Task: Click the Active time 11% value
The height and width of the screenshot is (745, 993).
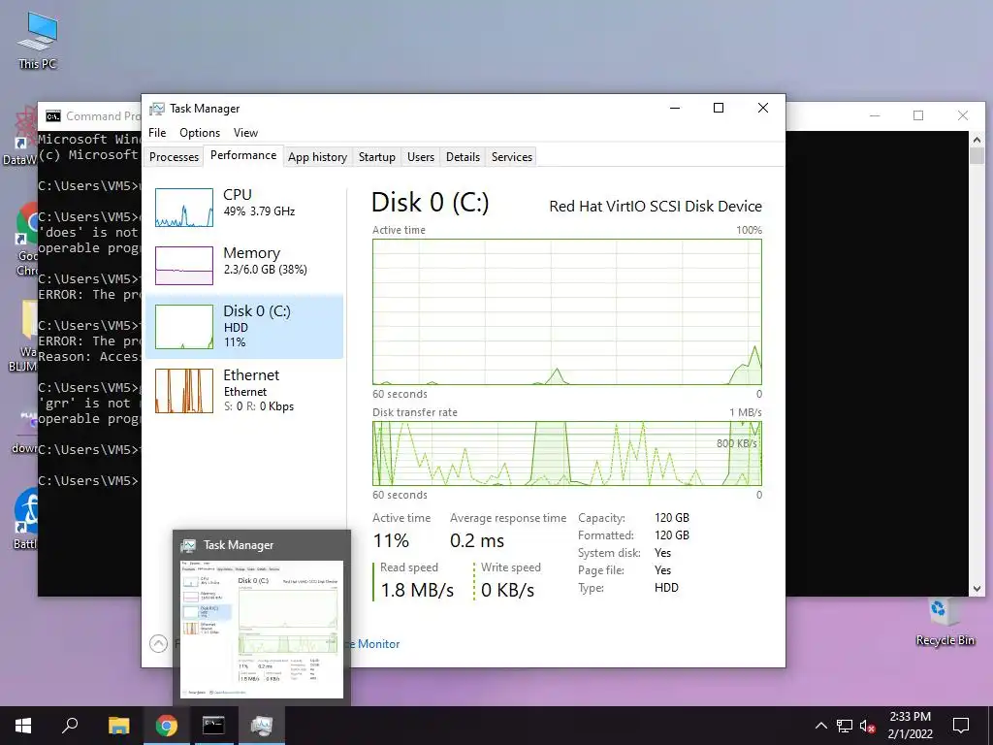Action: pos(391,540)
